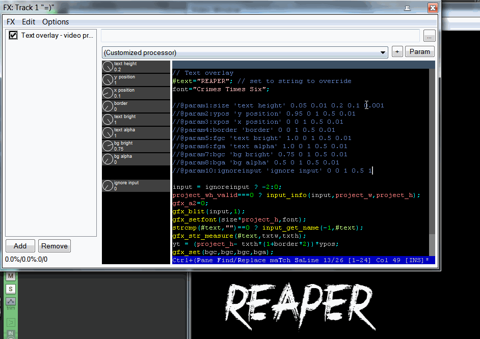This screenshot has height=339, width=480.
Task: Open the Options menu
Action: (56, 22)
